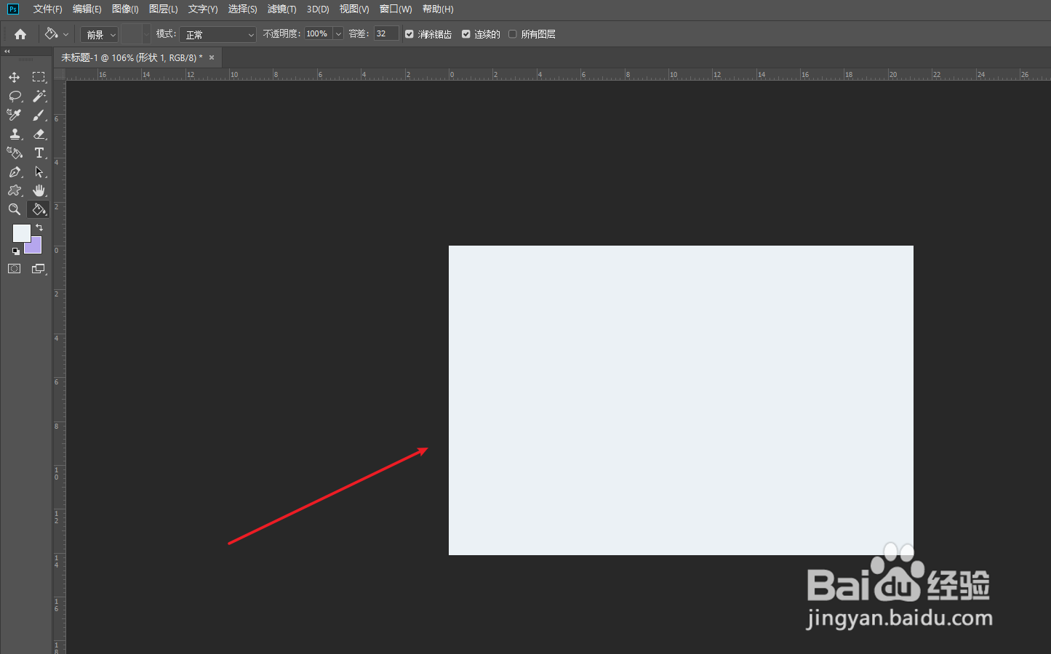
Task: Toggle the 消除锯齿 anti-alias checkbox
Action: coord(409,34)
